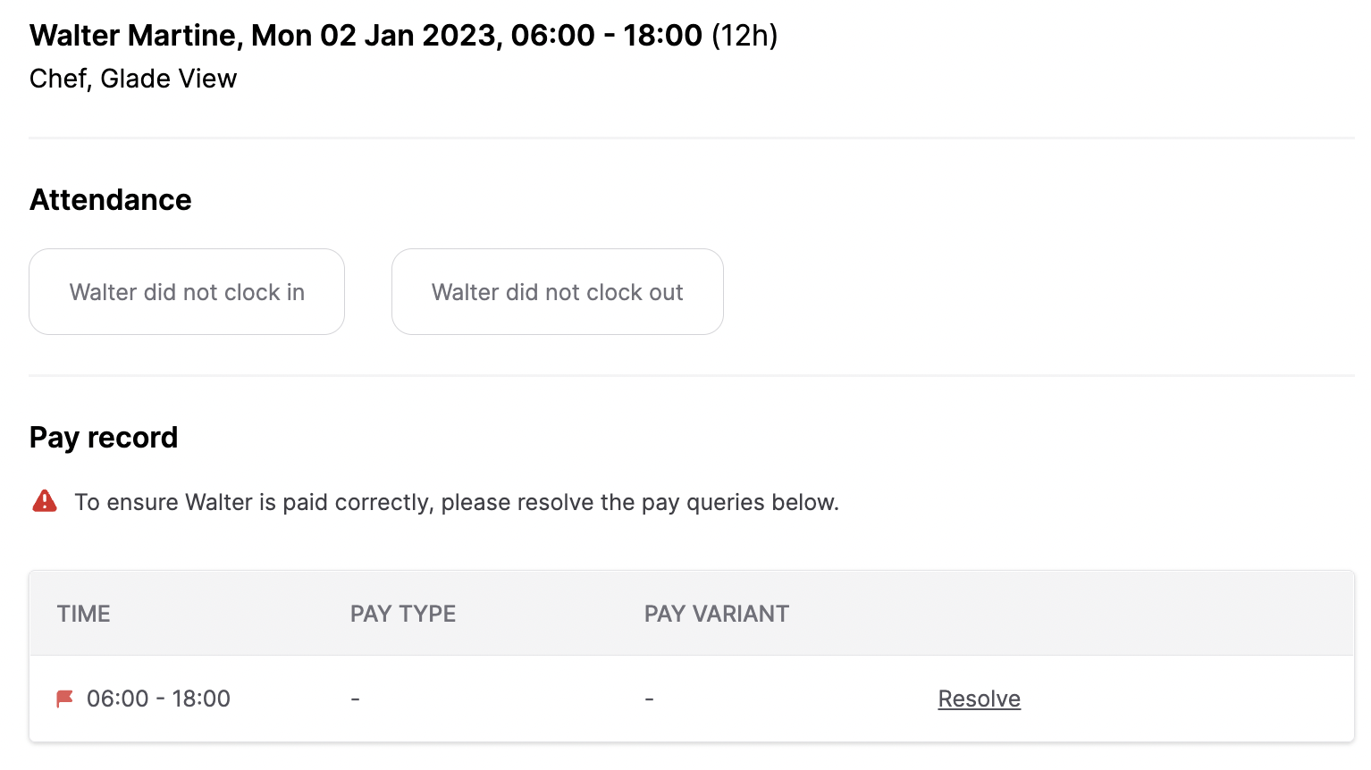Click the "(12h)" duration label in the title
The image size is (1371, 770).
click(x=744, y=36)
